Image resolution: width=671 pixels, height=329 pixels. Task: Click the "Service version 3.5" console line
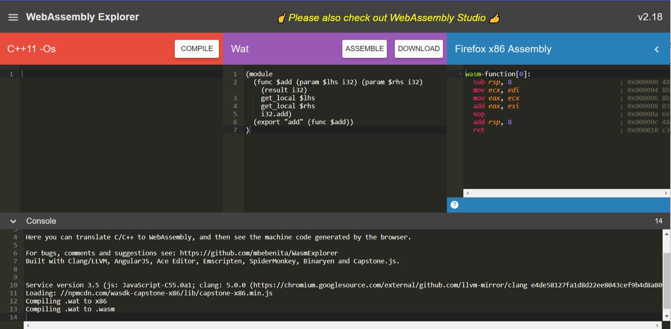pyautogui.click(x=344, y=285)
